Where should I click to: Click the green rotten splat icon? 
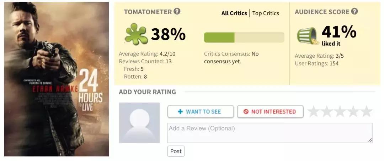coord(136,34)
